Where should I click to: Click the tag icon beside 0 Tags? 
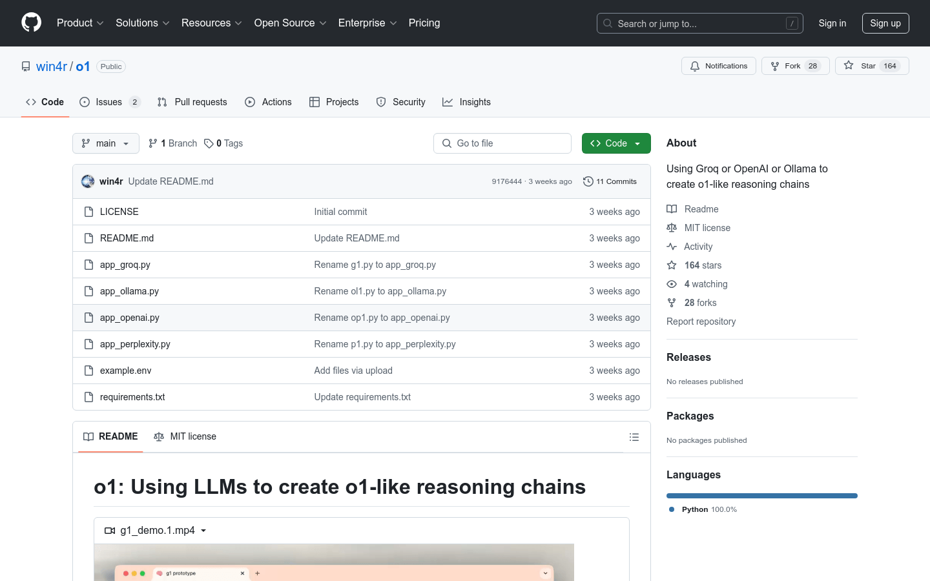pos(209,143)
